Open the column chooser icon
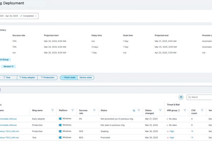The height and width of the screenshot is (141, 212). click(x=181, y=97)
